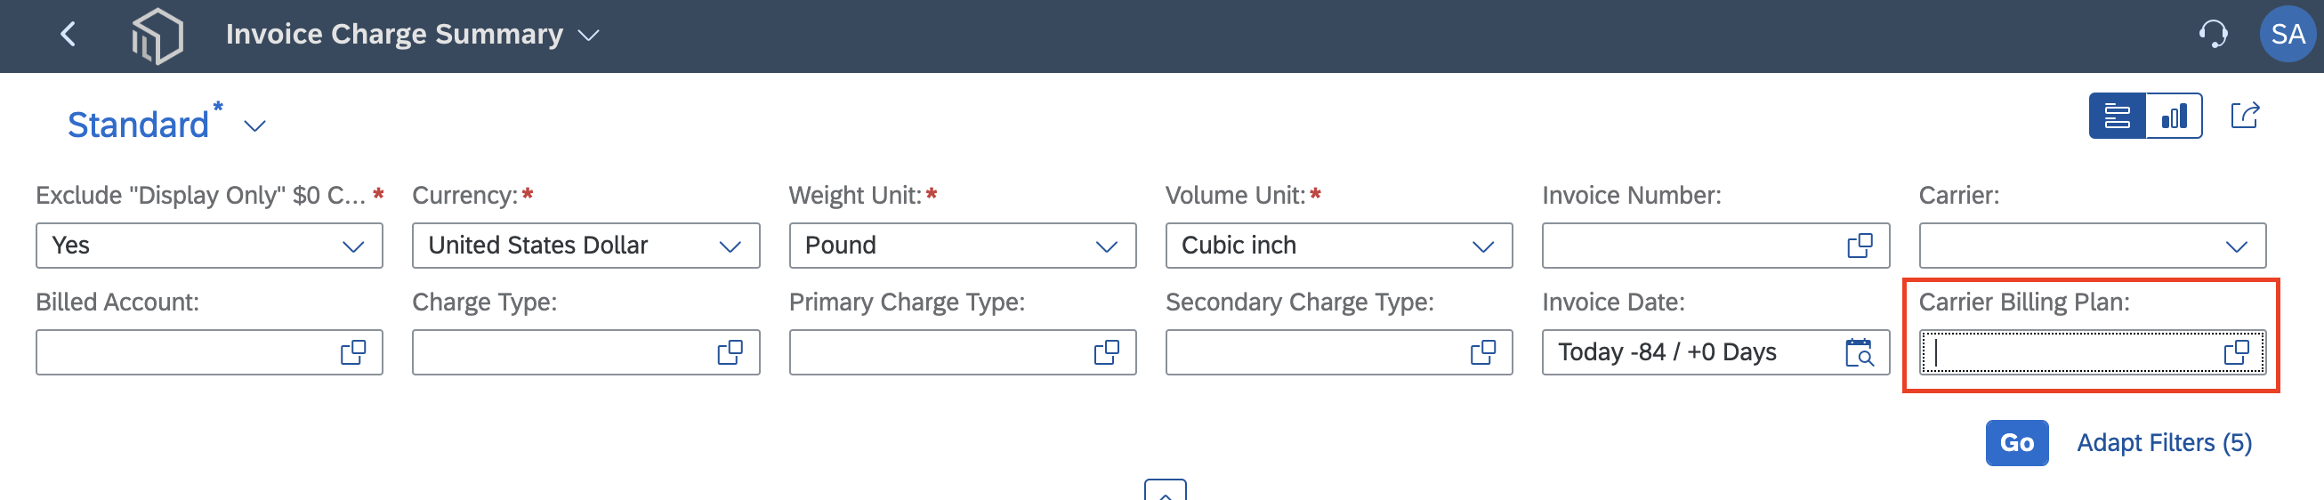Switch to the table view icon
Screen dimensions: 2324x500
[2117, 116]
